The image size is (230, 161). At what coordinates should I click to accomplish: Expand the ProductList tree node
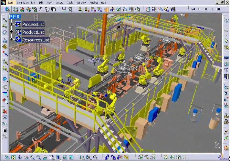(12, 32)
